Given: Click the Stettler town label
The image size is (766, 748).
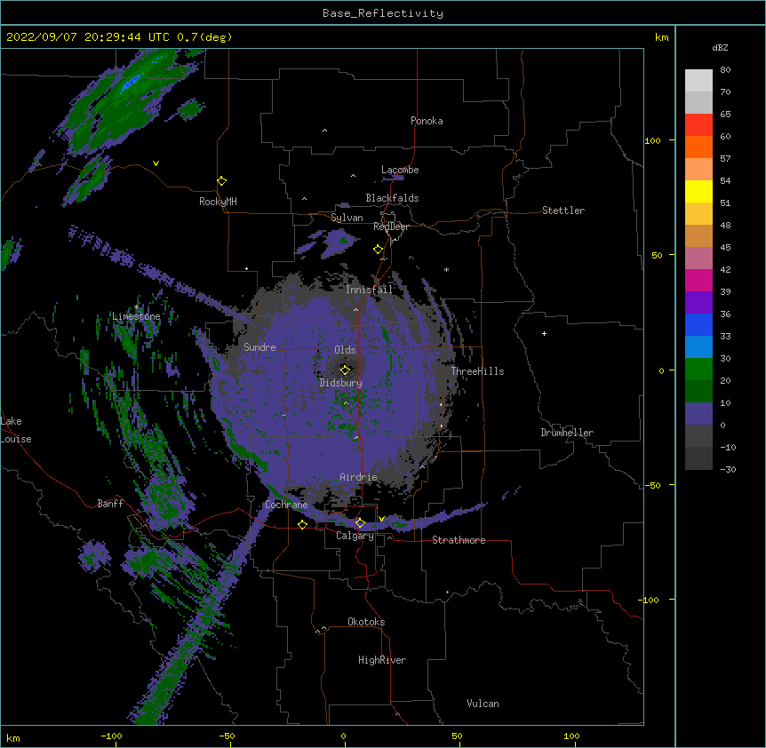Looking at the screenshot, I should [563, 211].
